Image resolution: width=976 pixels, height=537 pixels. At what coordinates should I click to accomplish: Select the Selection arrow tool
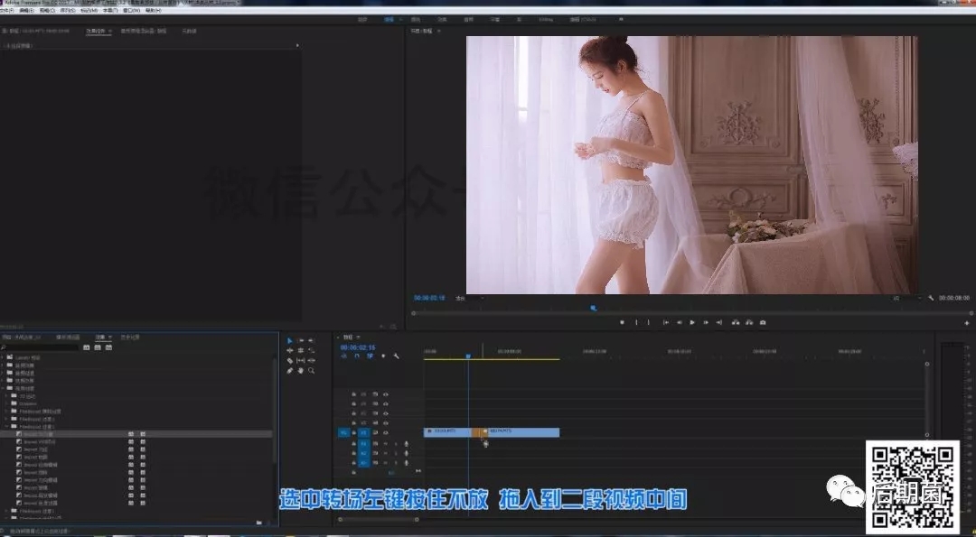(289, 340)
